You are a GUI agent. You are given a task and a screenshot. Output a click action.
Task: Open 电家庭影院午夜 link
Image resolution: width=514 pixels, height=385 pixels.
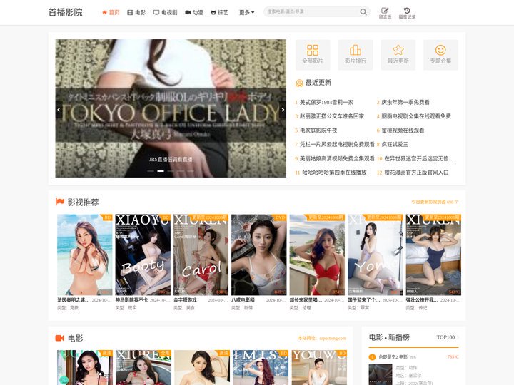318,130
